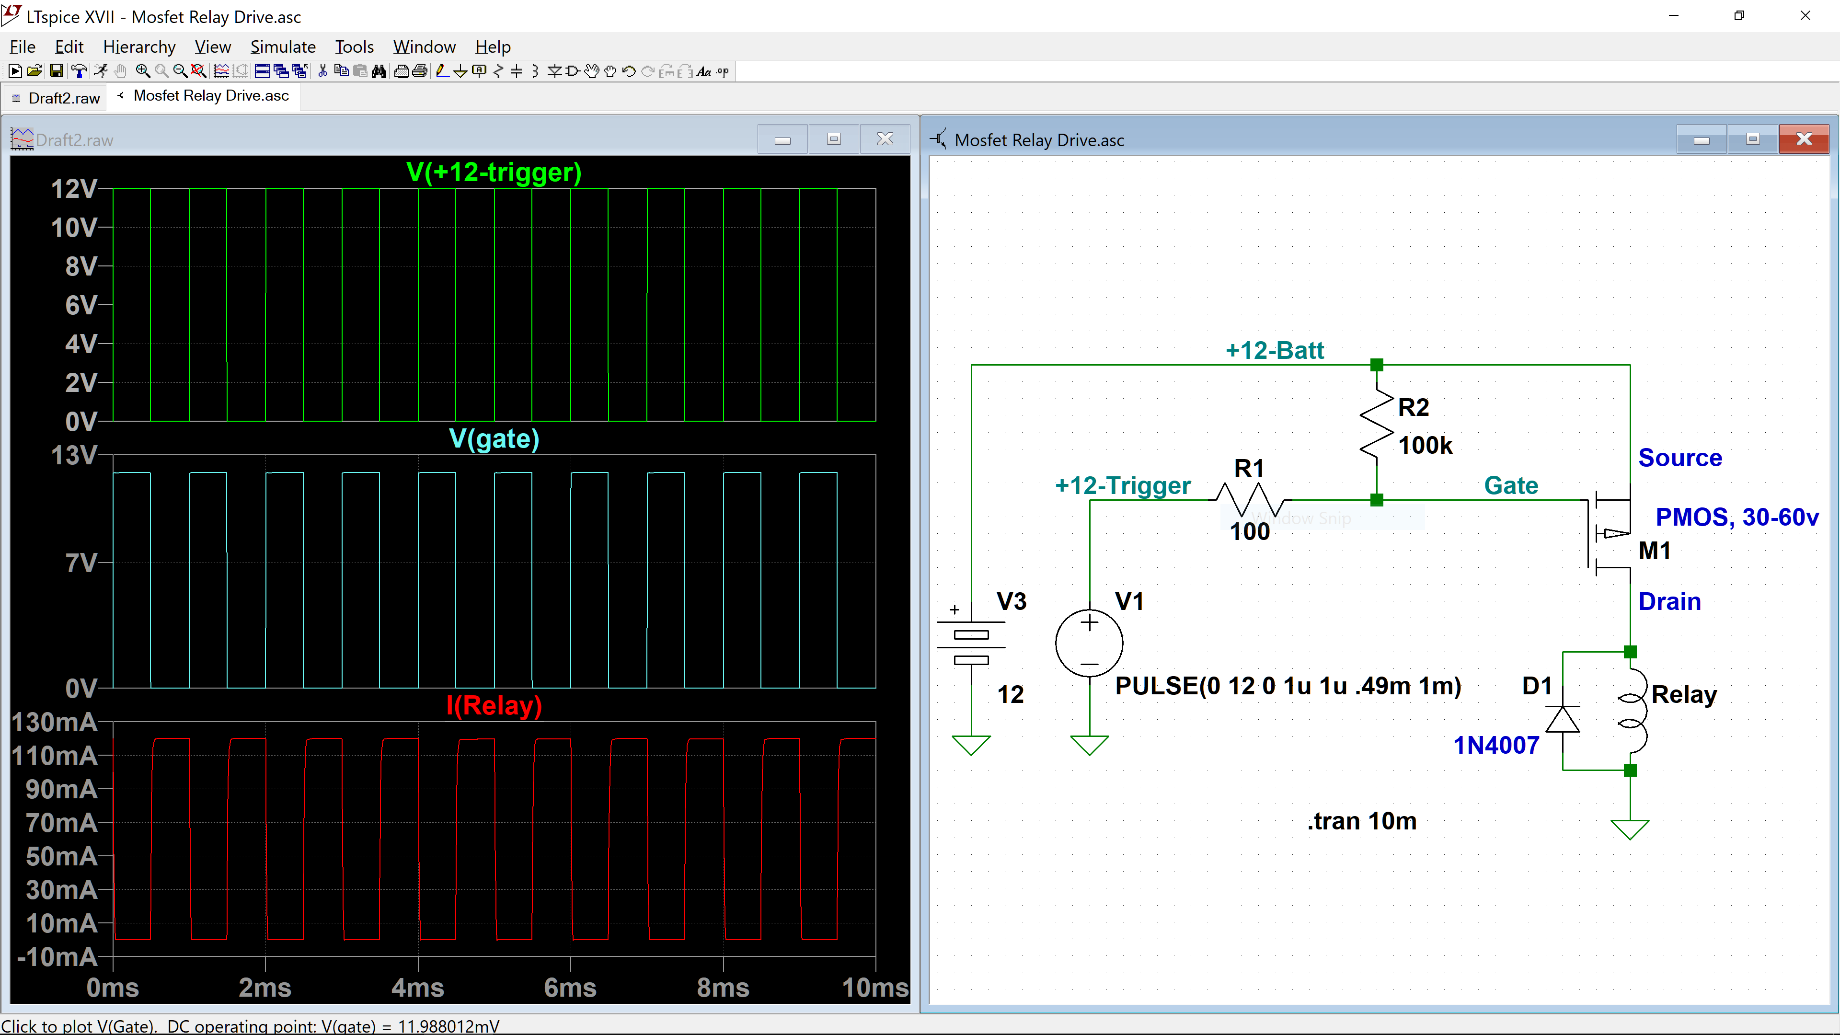Click the Close All Windows toolbar icon
Screen dimensions: 1840x1035
300,71
